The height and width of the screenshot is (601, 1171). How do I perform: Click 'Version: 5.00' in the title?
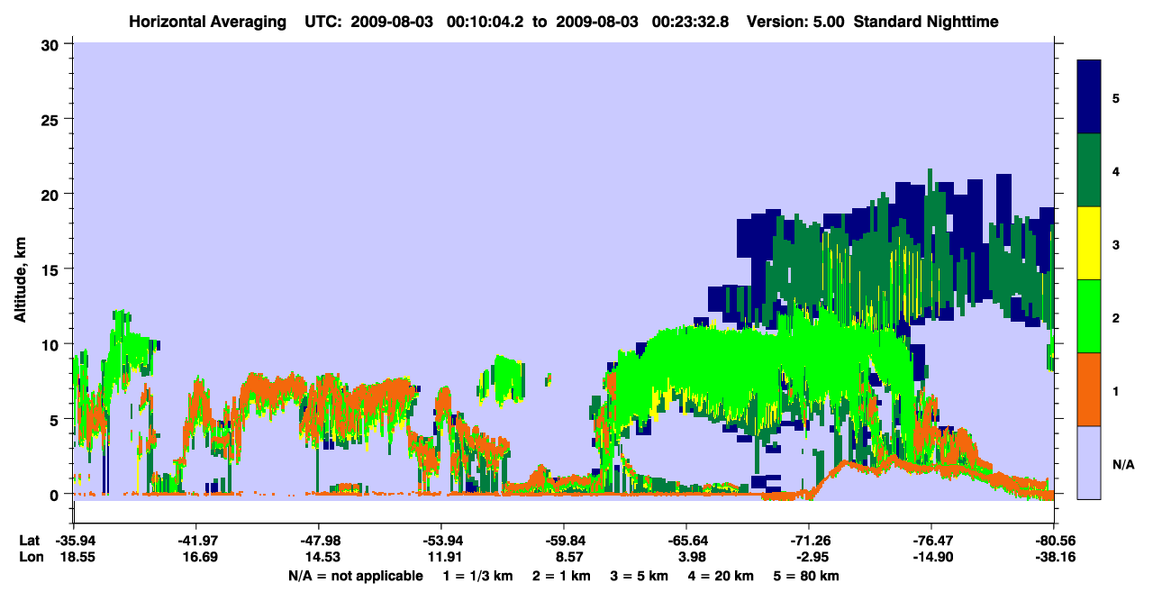(x=795, y=22)
